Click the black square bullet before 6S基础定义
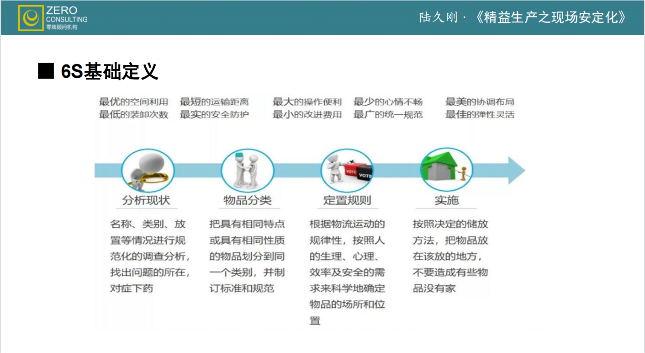Screen dimensions: 645x353 click(46, 71)
